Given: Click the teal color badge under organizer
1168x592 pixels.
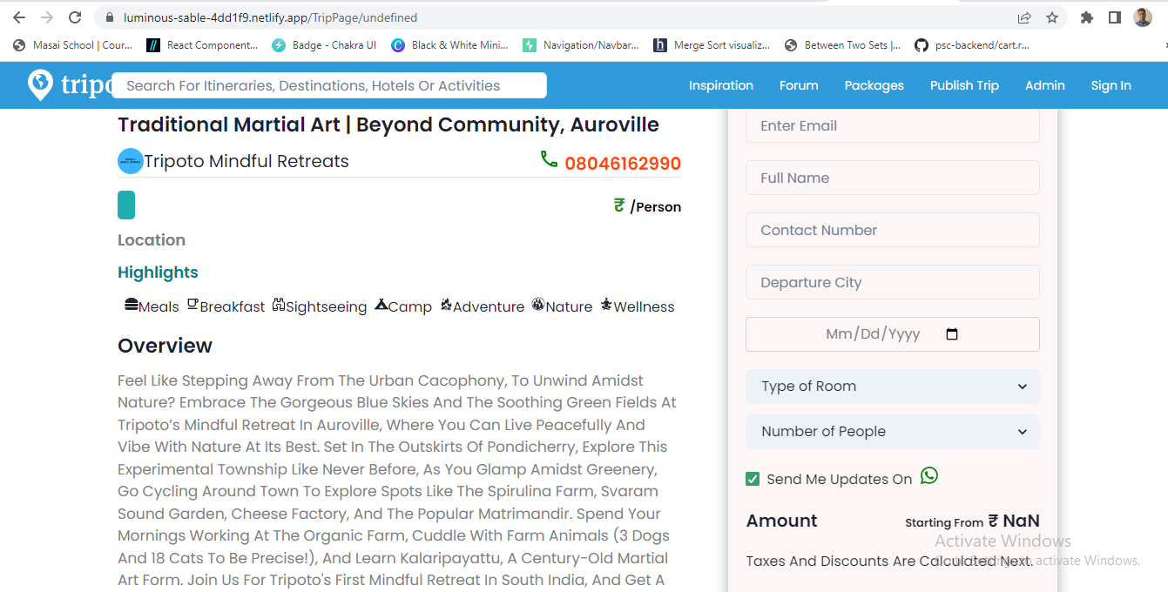Looking at the screenshot, I should pos(126,205).
